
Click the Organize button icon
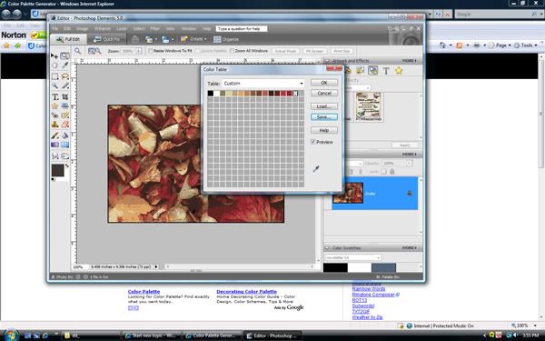217,39
